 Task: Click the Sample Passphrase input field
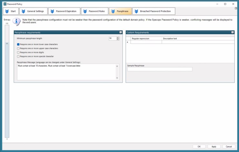tap(160, 69)
